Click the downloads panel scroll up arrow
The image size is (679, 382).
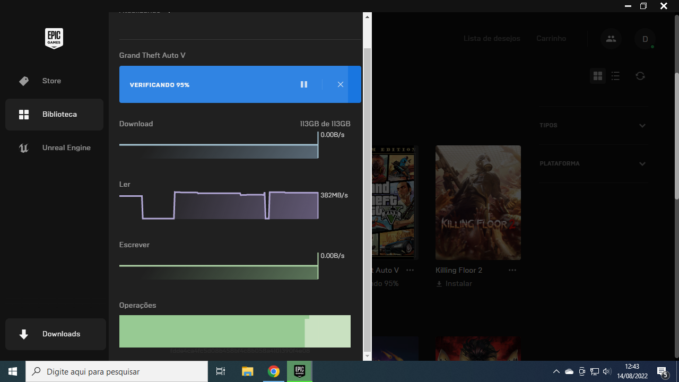367,17
